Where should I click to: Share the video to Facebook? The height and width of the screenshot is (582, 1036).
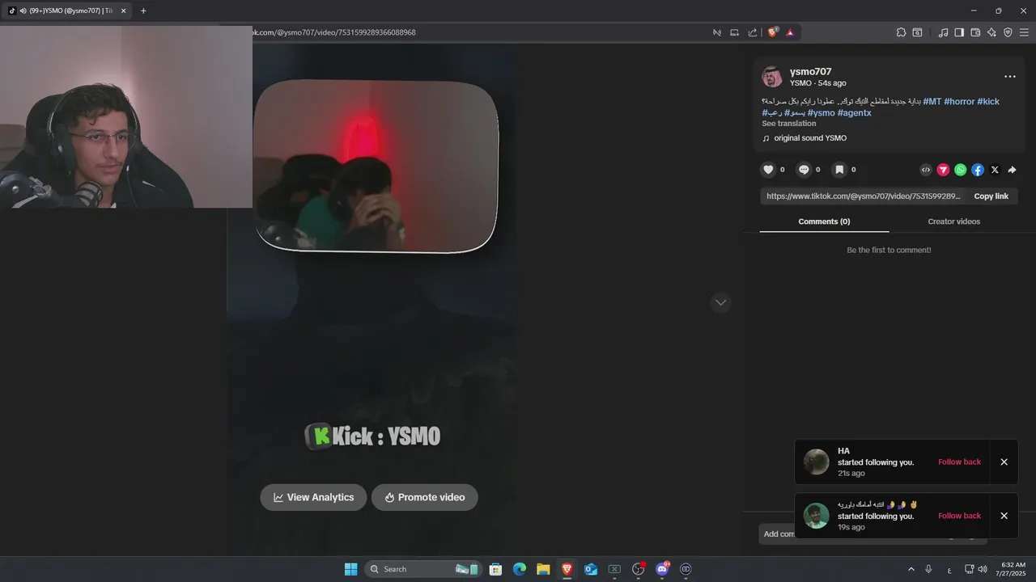click(978, 170)
